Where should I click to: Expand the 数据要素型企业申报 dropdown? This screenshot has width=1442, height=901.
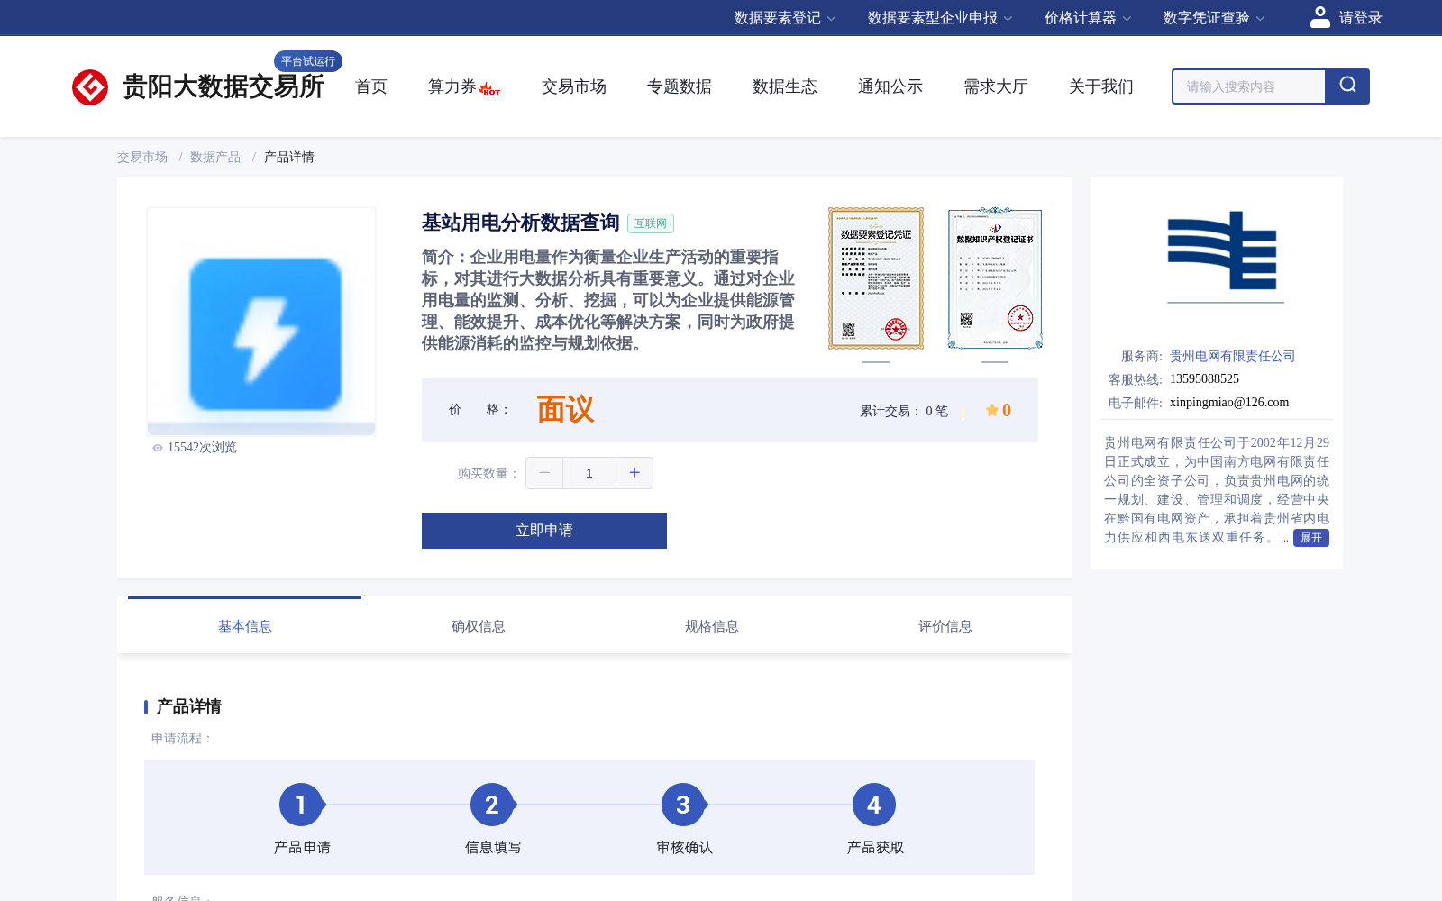[x=940, y=18]
